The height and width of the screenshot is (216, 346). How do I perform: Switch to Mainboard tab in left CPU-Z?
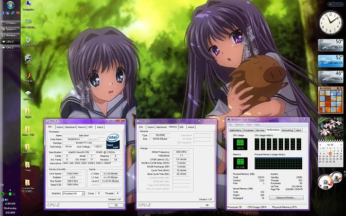pos(71,127)
